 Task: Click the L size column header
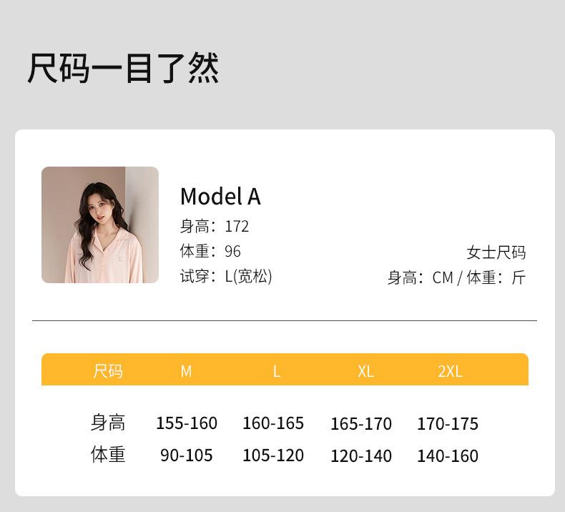(276, 371)
